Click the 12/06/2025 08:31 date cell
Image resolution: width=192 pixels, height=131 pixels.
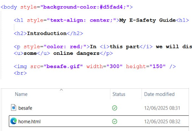coord(162,108)
